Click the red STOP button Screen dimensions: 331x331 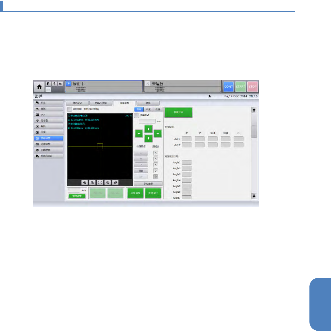pos(253,87)
